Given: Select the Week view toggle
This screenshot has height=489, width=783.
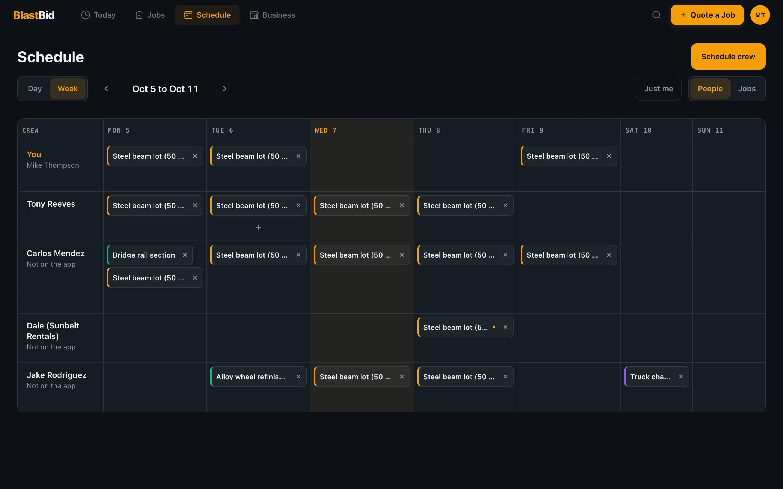Looking at the screenshot, I should click(68, 89).
